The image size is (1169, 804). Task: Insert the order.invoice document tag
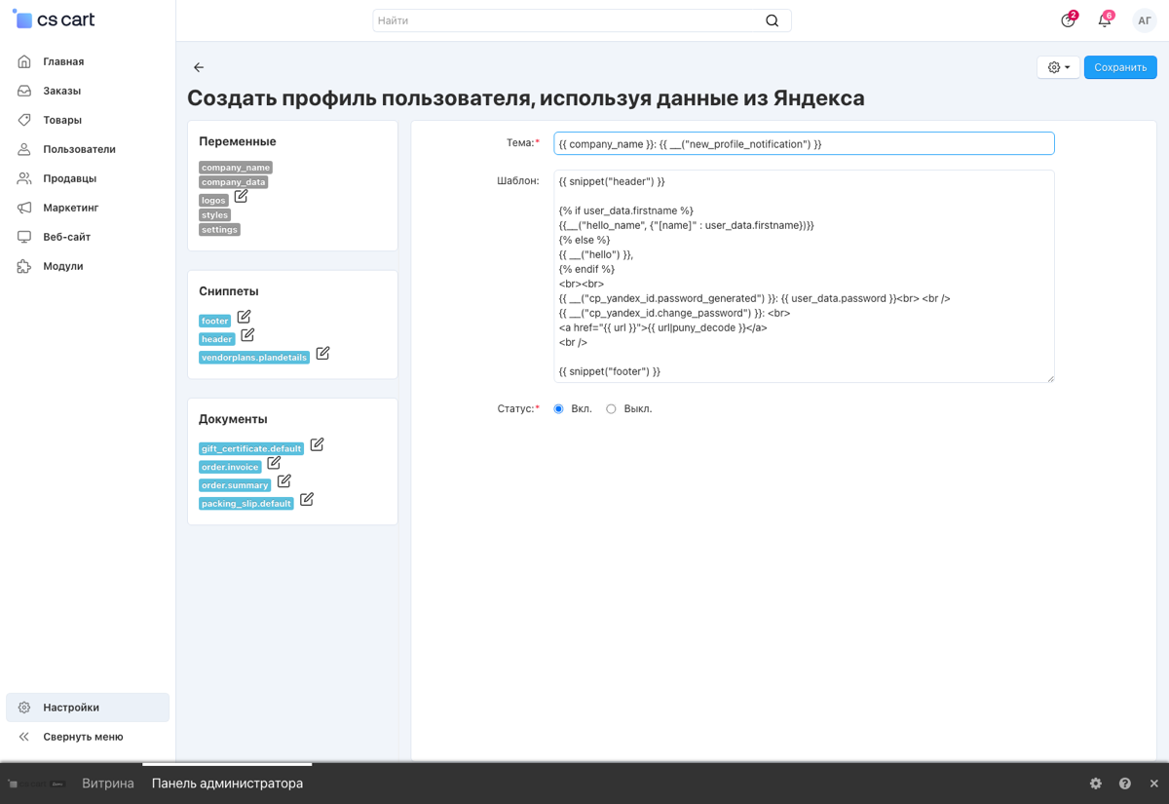click(x=230, y=467)
